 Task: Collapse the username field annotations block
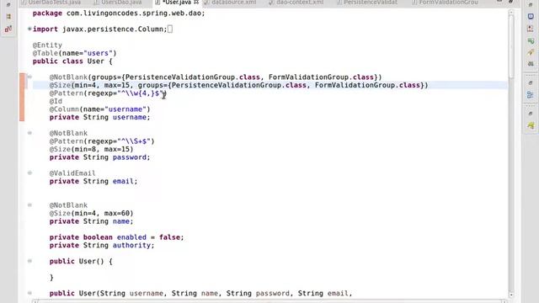[29, 77]
